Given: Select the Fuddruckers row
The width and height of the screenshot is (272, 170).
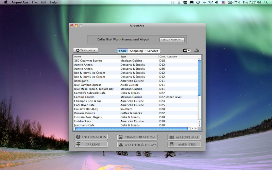Looking at the screenshot, I should point(136,121).
